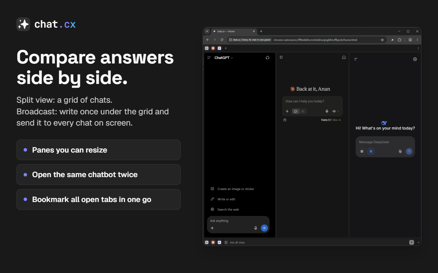Click the plus icon in Claude's input box
Screen dimensions: 438x273
point(287,111)
